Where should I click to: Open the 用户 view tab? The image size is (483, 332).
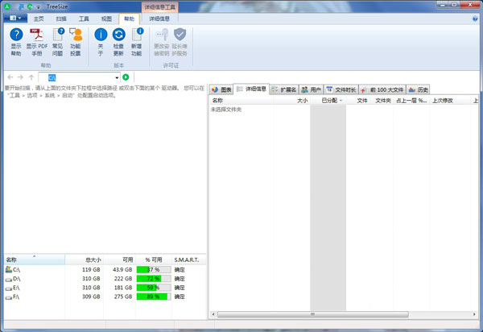click(x=311, y=89)
